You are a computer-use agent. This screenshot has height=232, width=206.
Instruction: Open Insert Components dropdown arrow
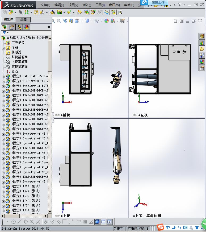[x=15, y=13]
